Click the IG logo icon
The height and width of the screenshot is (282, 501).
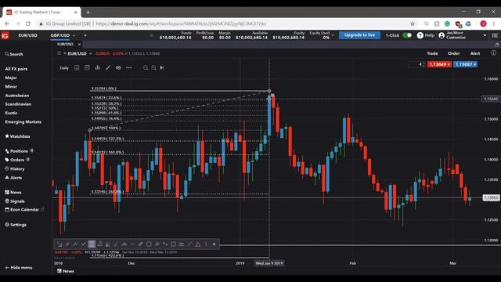tap(5, 35)
